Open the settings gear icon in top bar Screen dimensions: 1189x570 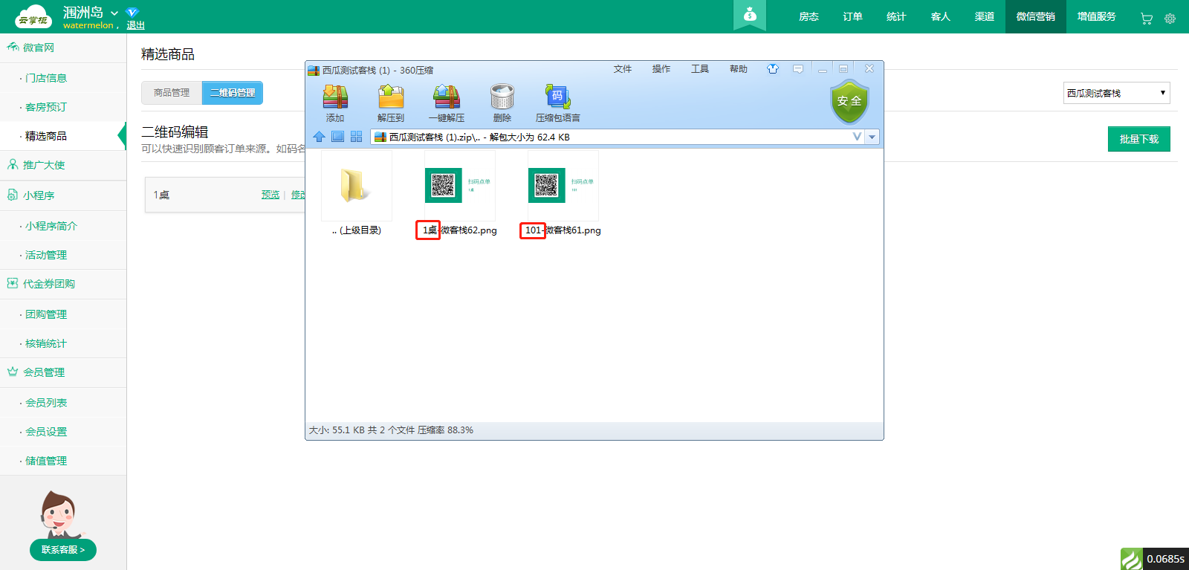(x=1170, y=19)
